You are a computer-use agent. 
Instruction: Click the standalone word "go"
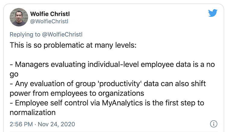pyautogui.click(x=14, y=75)
